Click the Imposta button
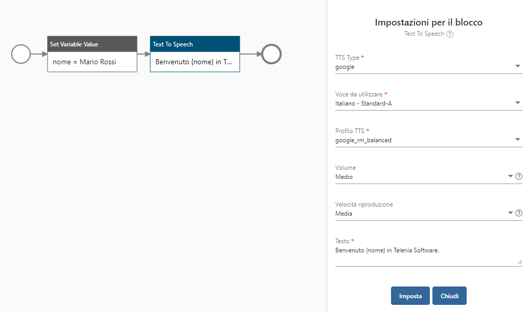 point(410,296)
